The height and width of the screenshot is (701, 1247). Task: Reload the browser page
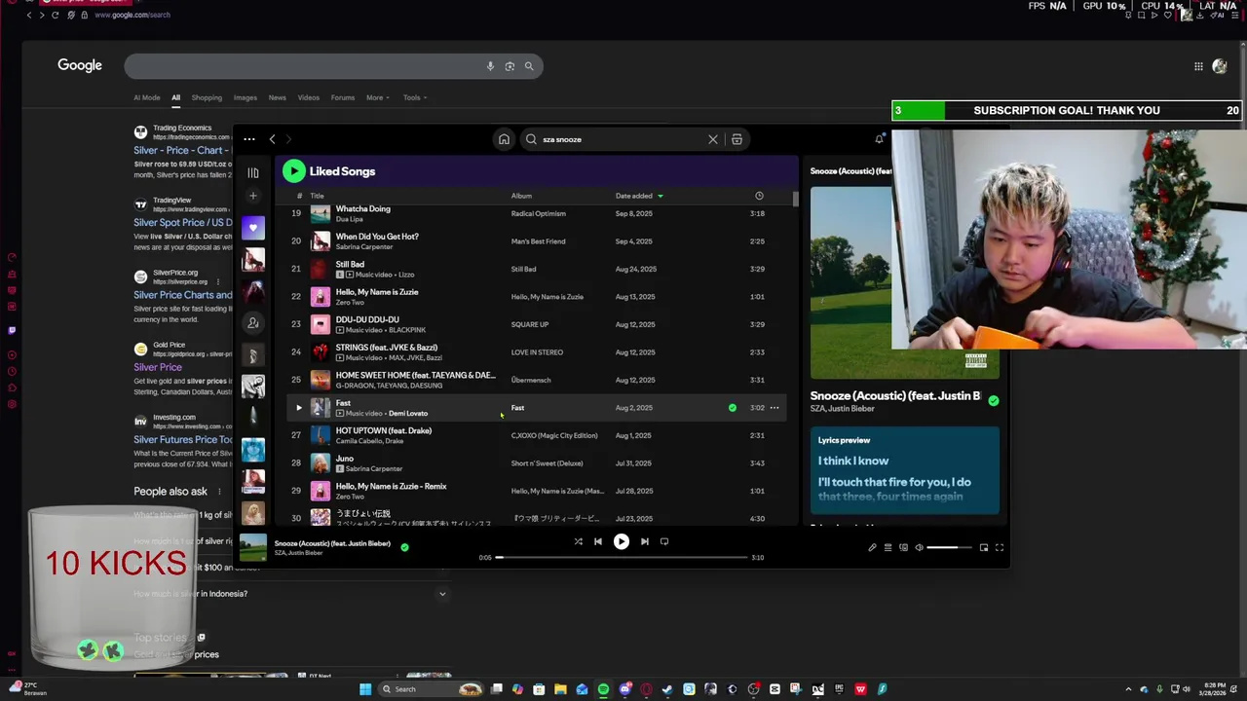55,15
